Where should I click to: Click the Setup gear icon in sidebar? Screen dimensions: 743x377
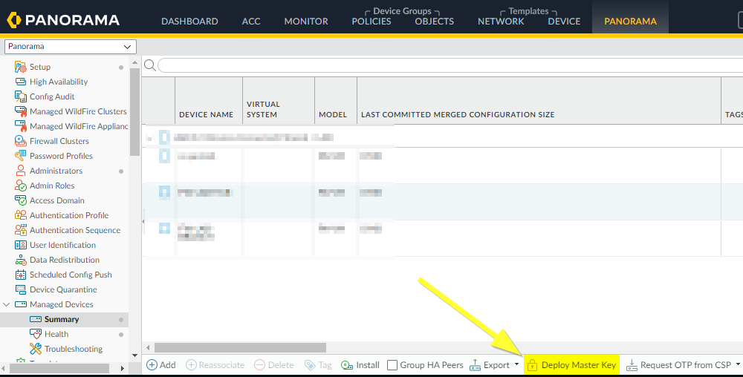pyautogui.click(x=20, y=67)
